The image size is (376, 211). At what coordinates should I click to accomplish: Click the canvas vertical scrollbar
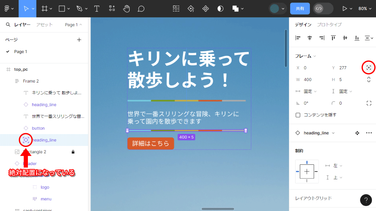(286, 48)
